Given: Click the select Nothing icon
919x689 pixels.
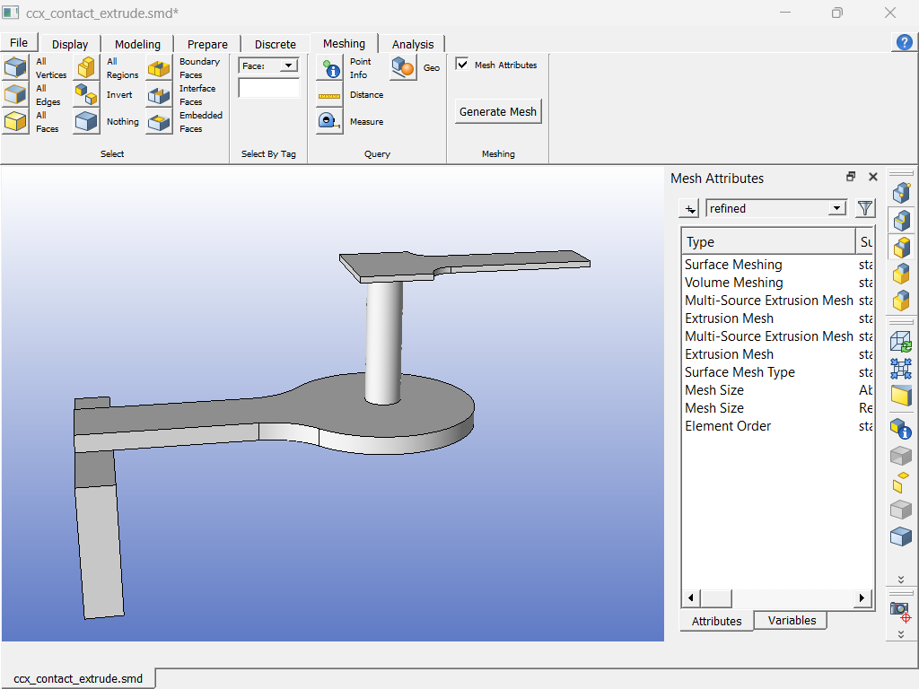Looking at the screenshot, I should click(x=86, y=121).
